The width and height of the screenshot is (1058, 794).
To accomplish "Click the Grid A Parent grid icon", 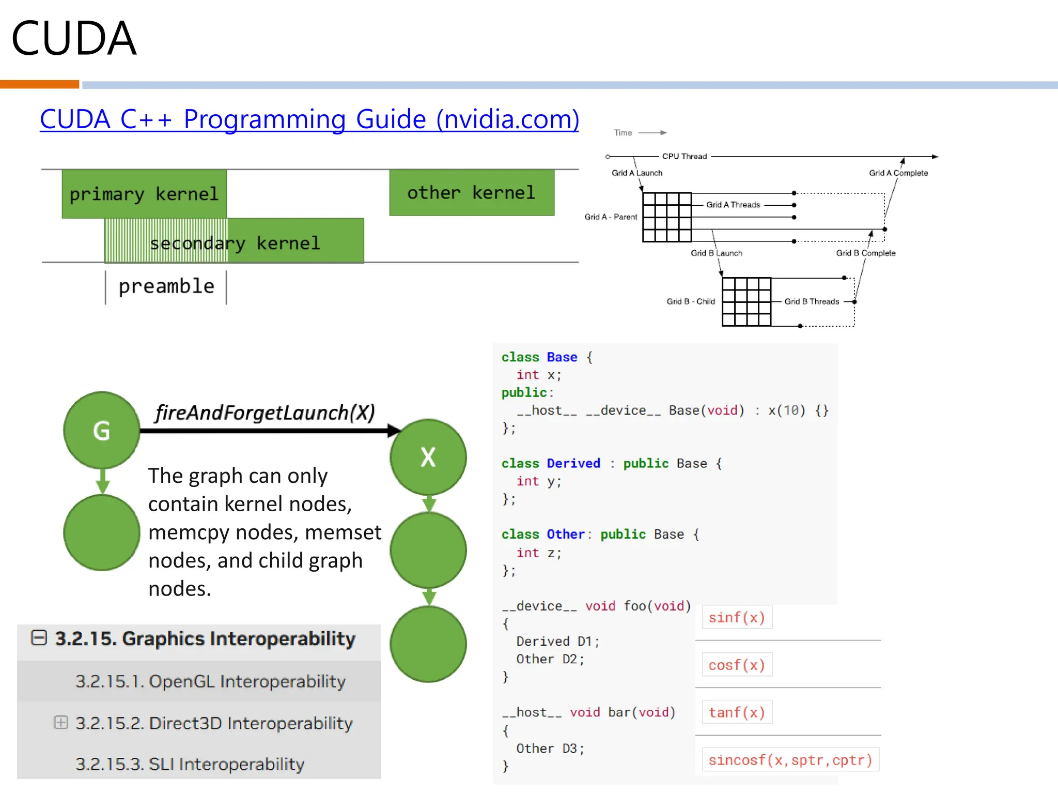I will pyautogui.click(x=667, y=217).
